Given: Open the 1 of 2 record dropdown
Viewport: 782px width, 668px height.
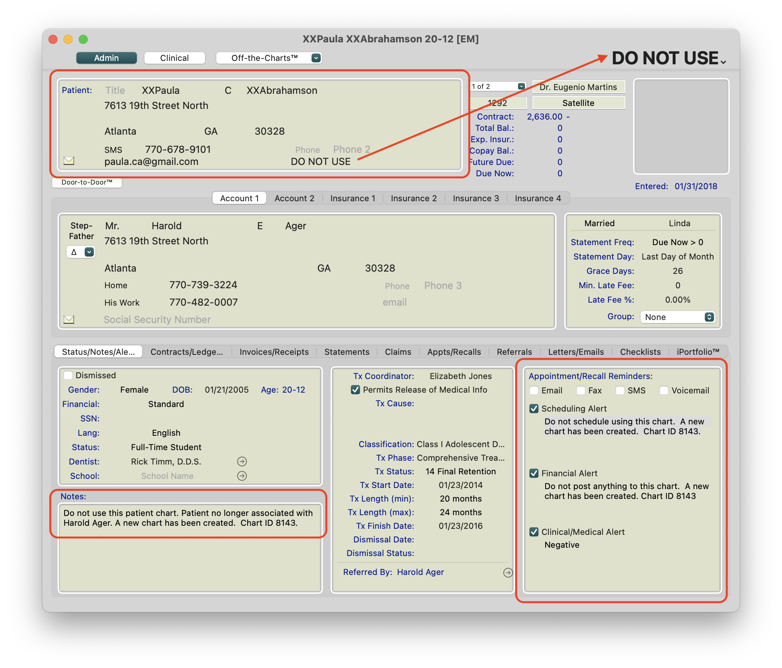Looking at the screenshot, I should pos(521,86).
